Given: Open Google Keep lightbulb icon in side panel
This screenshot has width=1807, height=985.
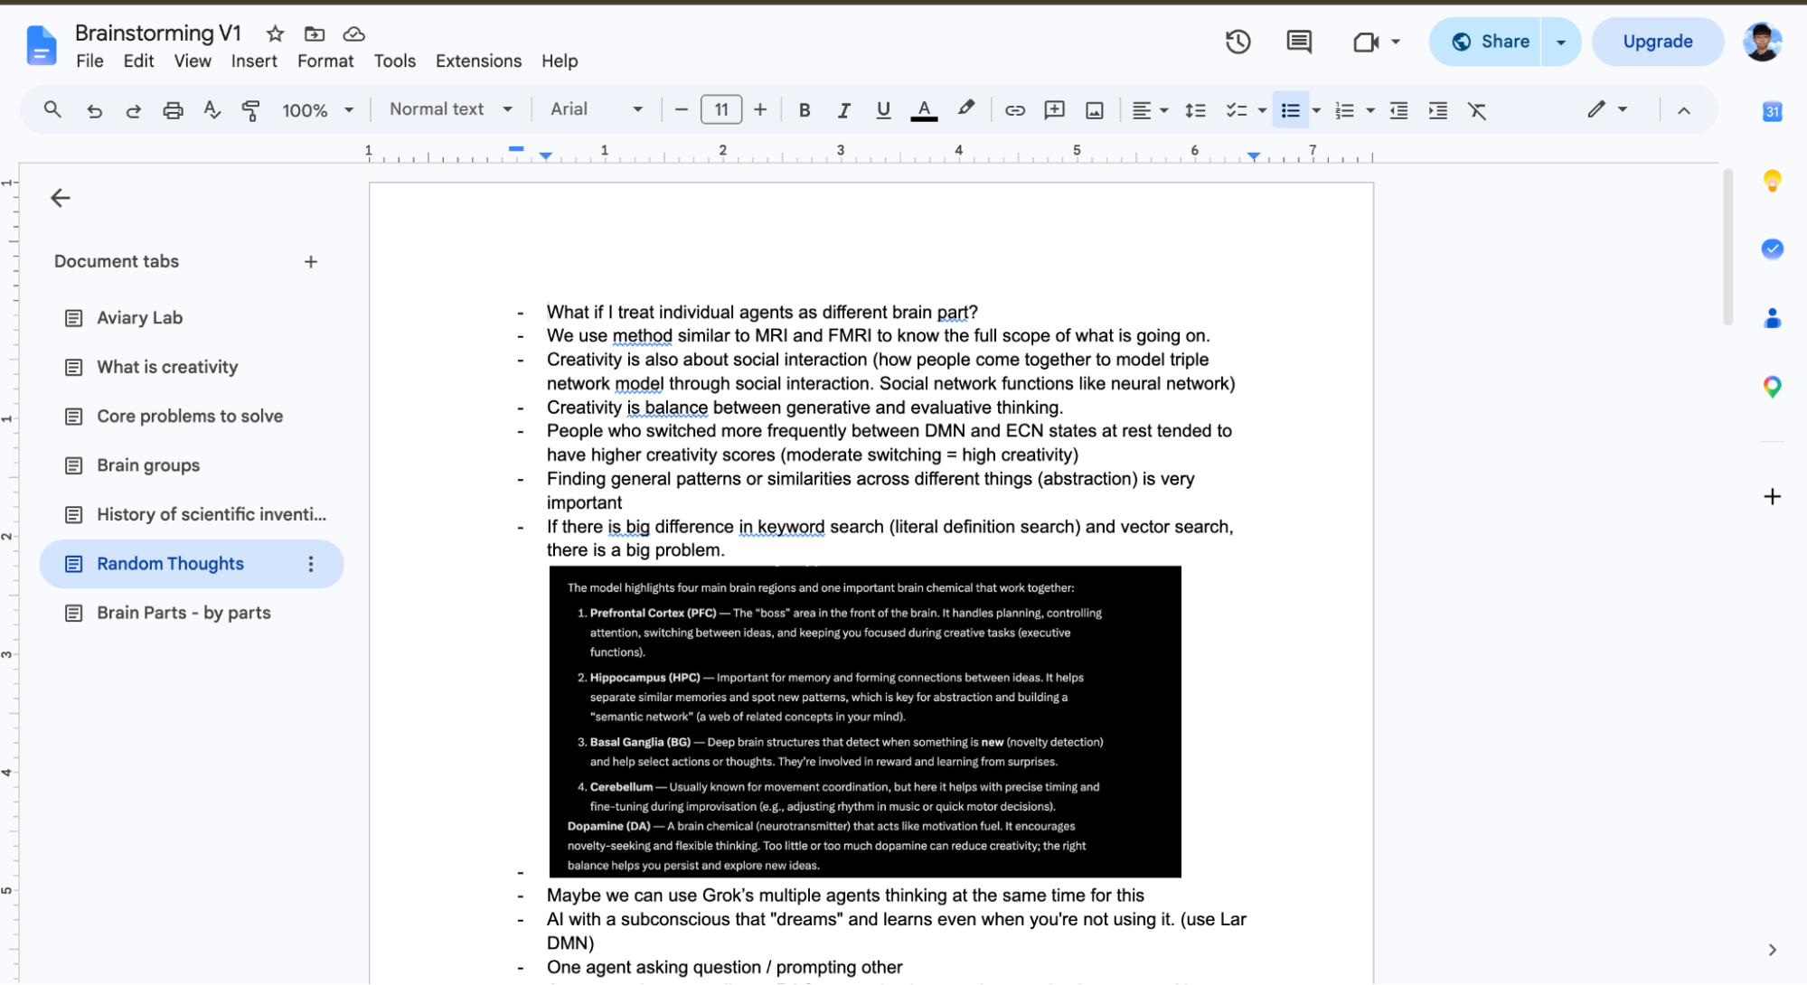Looking at the screenshot, I should (x=1772, y=181).
